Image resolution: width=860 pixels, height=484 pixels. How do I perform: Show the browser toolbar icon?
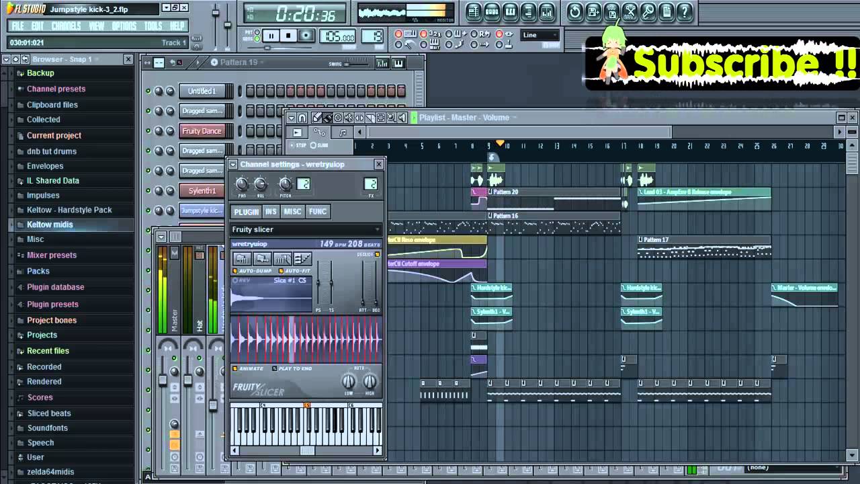pyautogui.click(x=528, y=11)
